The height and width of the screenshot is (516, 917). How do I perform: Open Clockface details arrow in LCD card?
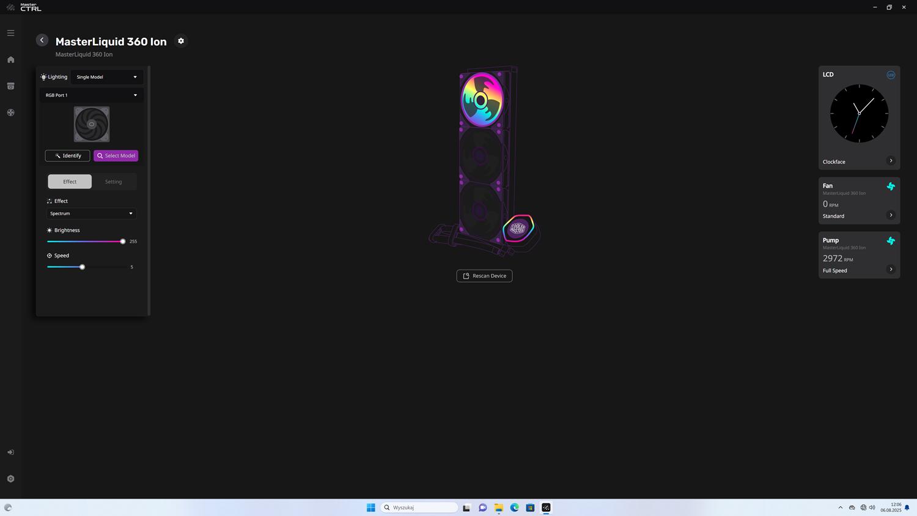[x=891, y=161]
